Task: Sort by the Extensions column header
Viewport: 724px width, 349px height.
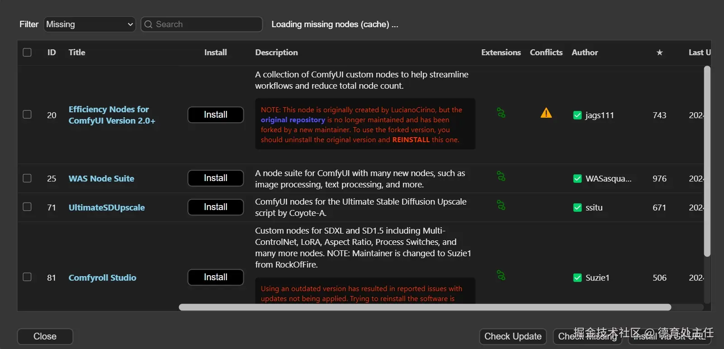Action: pos(501,53)
